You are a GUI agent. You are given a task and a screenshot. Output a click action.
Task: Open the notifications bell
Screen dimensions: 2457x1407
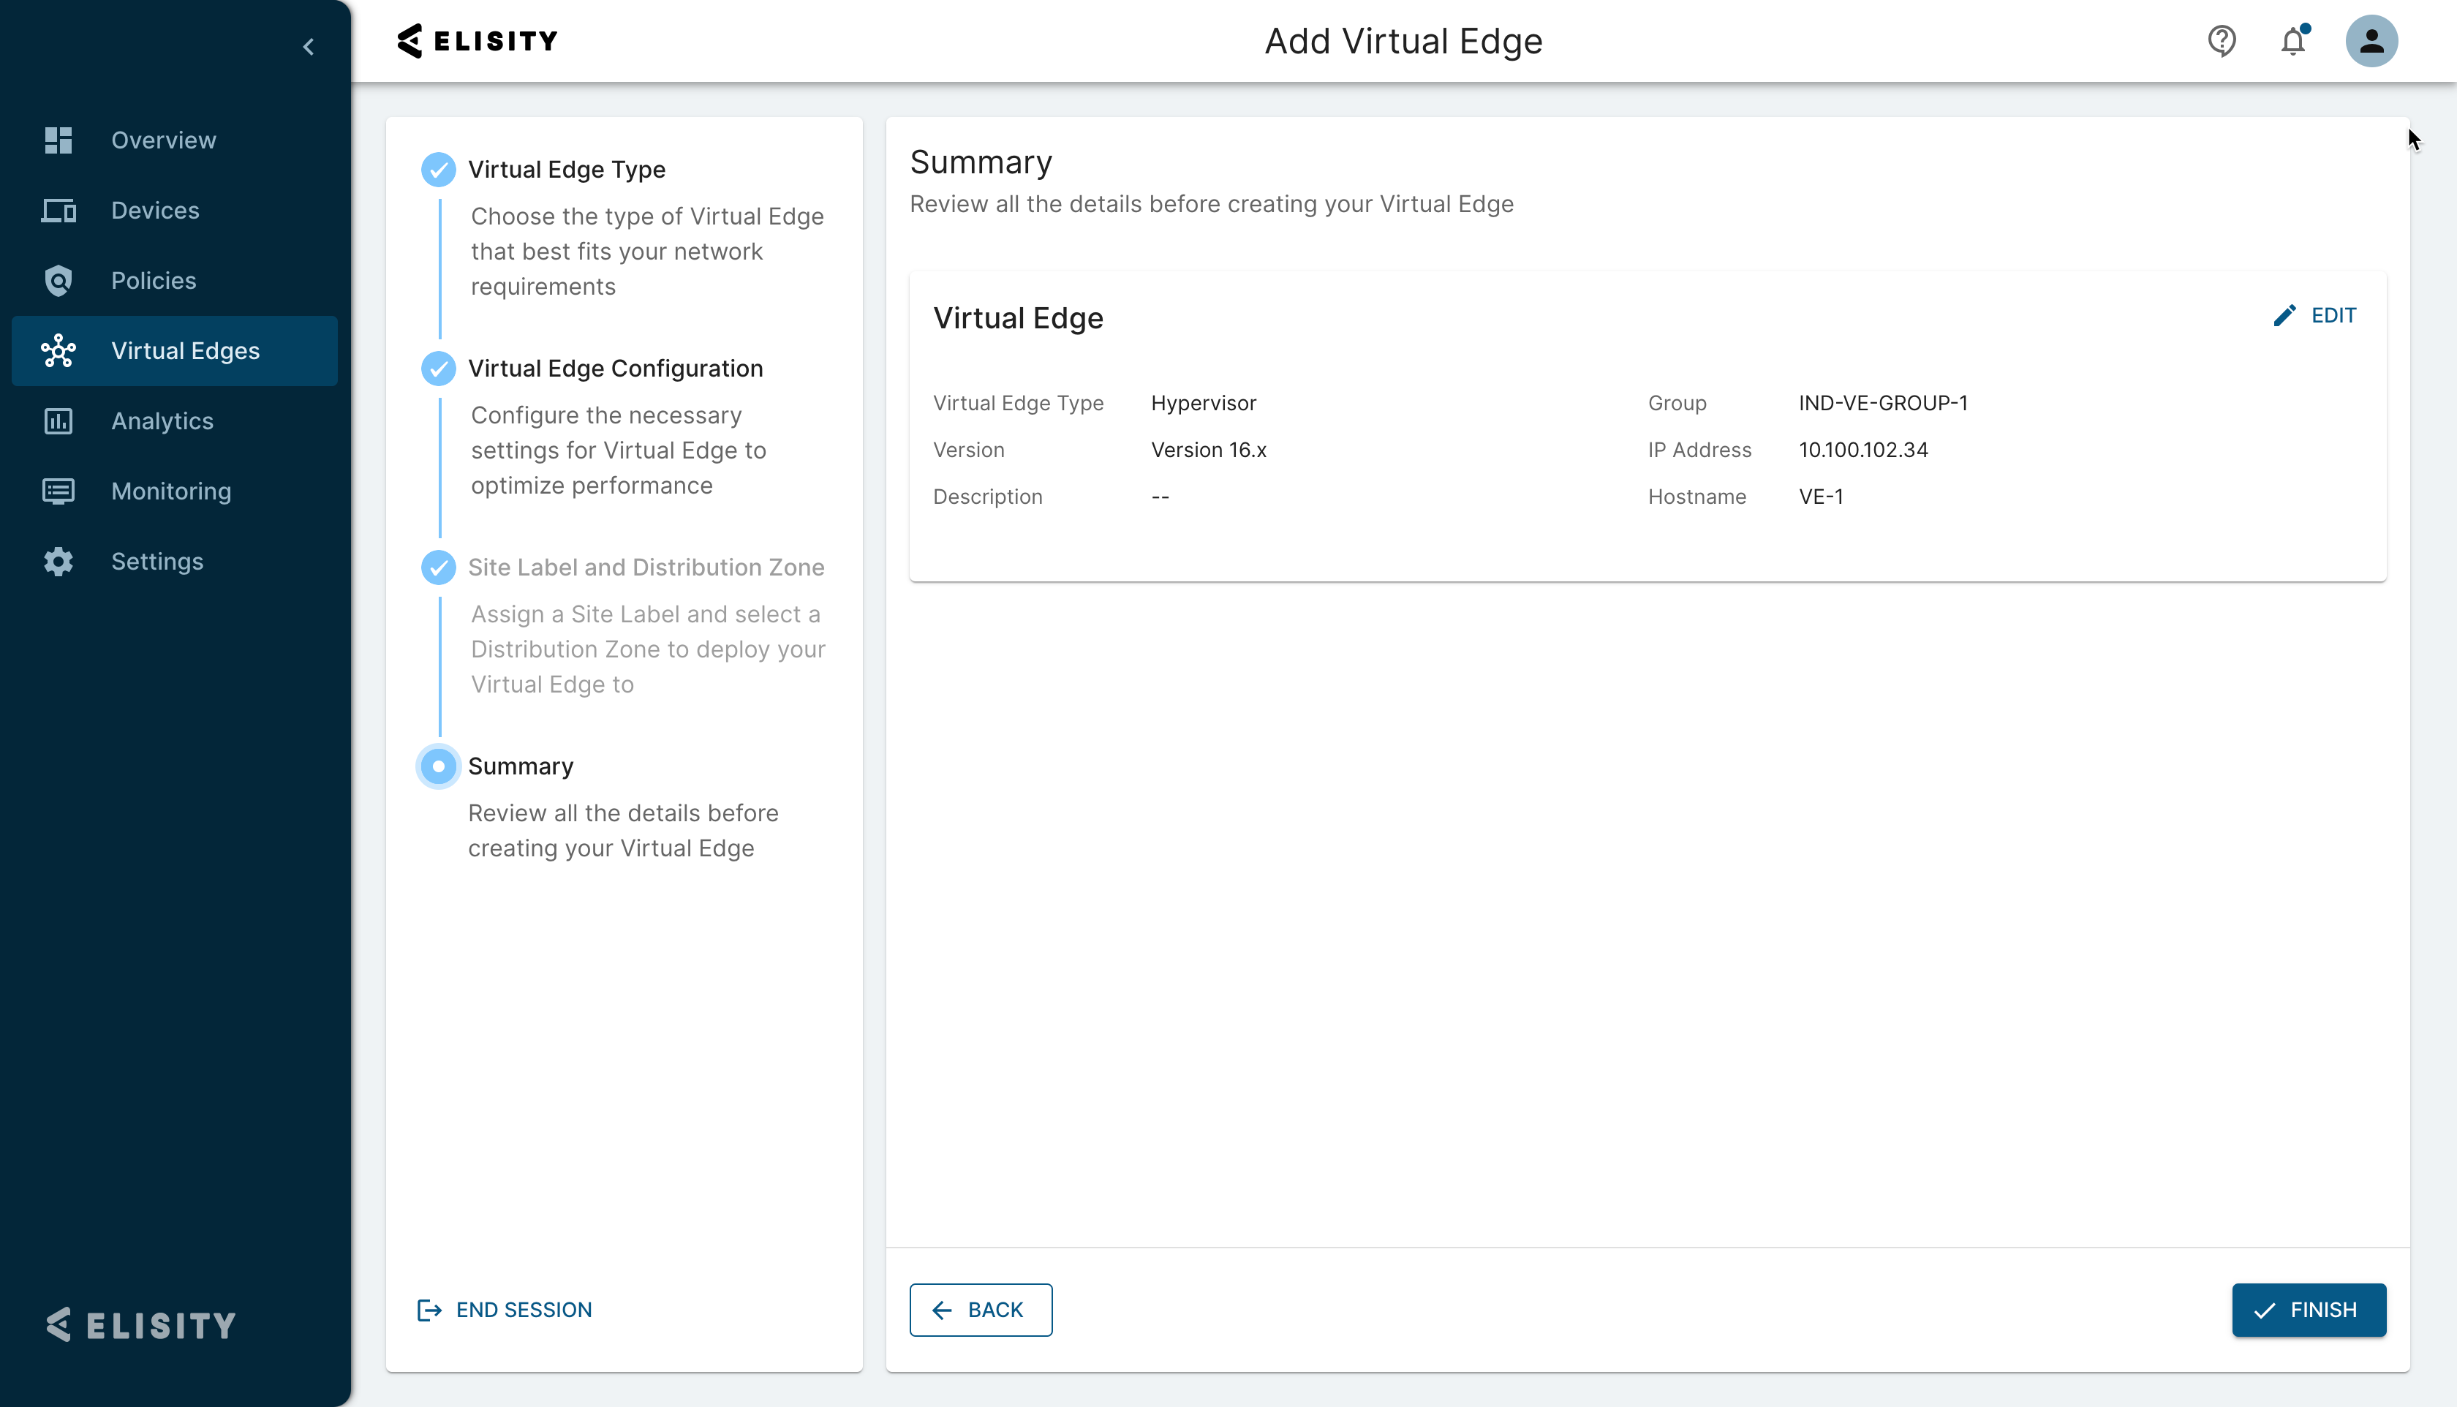(2294, 41)
